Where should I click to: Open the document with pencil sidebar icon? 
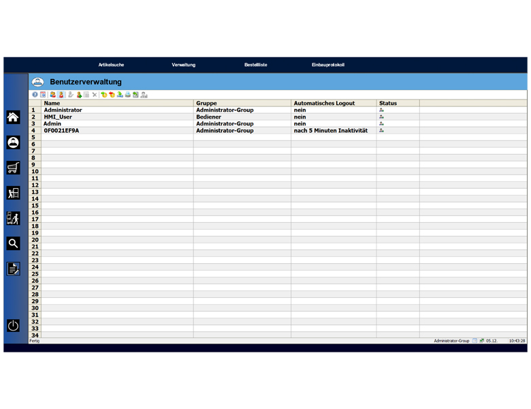point(13,269)
